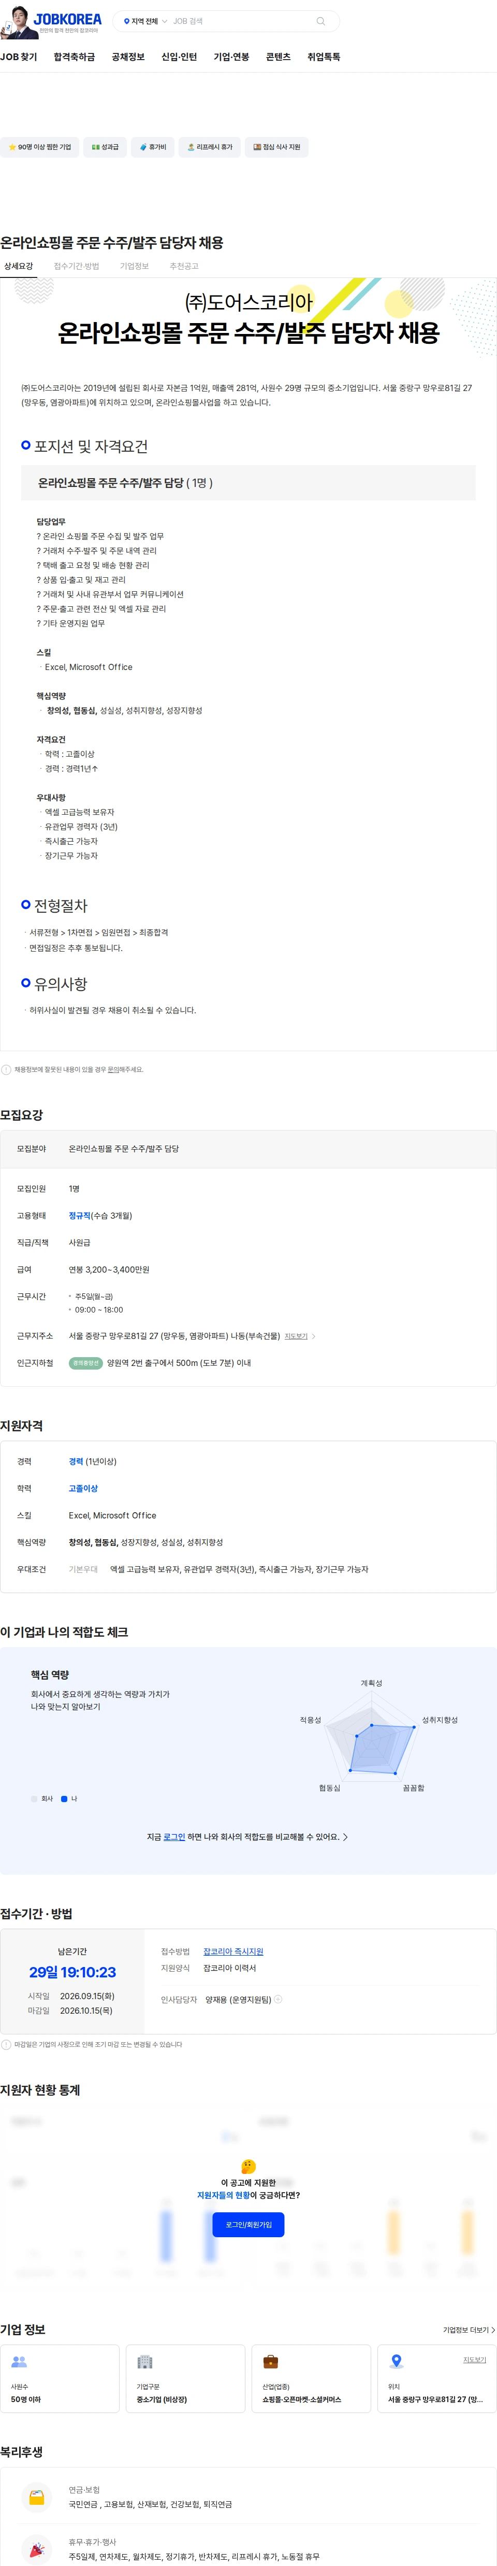Click the 휴가비 benefit tag
497x2566 pixels.
click(152, 147)
